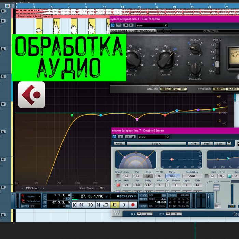This screenshot has width=239, height=239.
Task: Click Rewind in transport panel
Action: [x=81, y=205]
